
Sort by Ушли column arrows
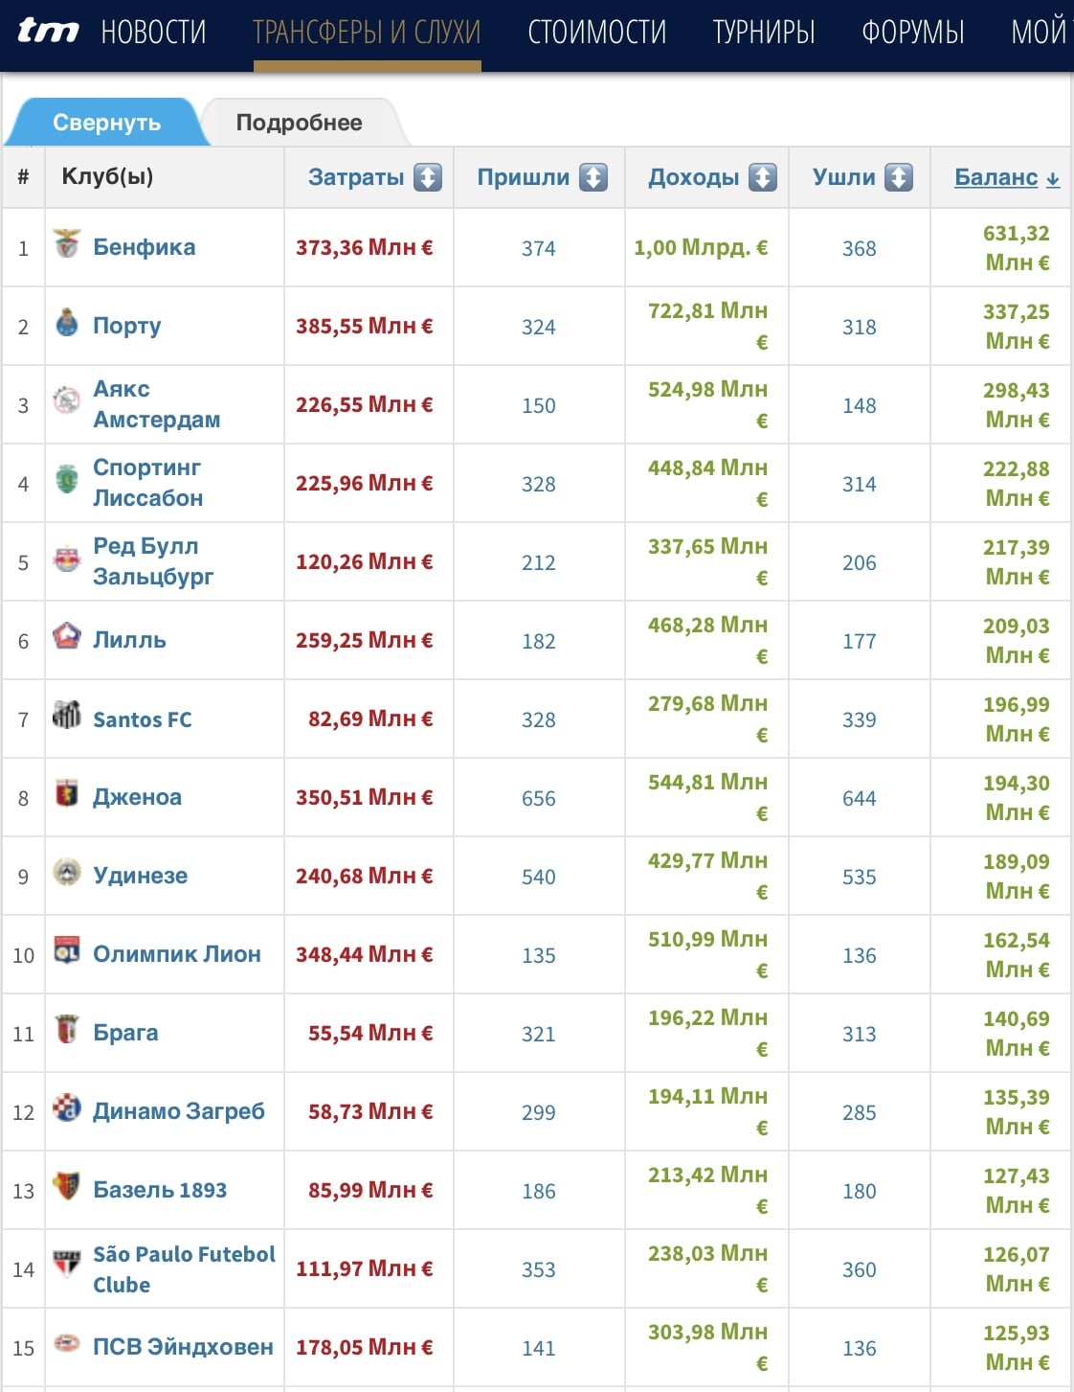coord(899,177)
